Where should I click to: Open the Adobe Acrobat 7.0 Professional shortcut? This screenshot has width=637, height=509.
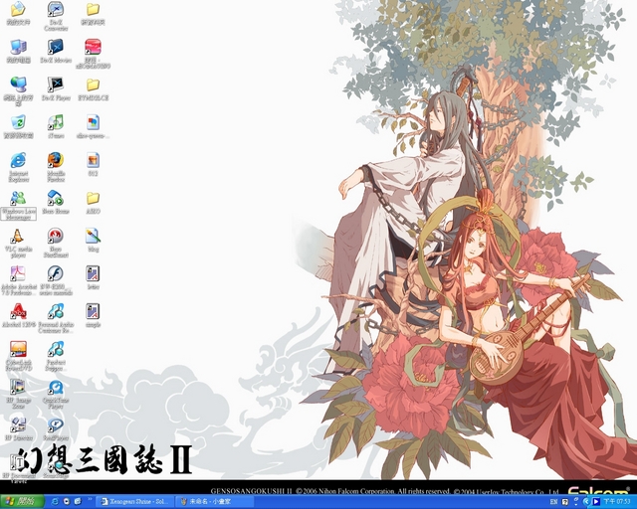click(x=18, y=273)
